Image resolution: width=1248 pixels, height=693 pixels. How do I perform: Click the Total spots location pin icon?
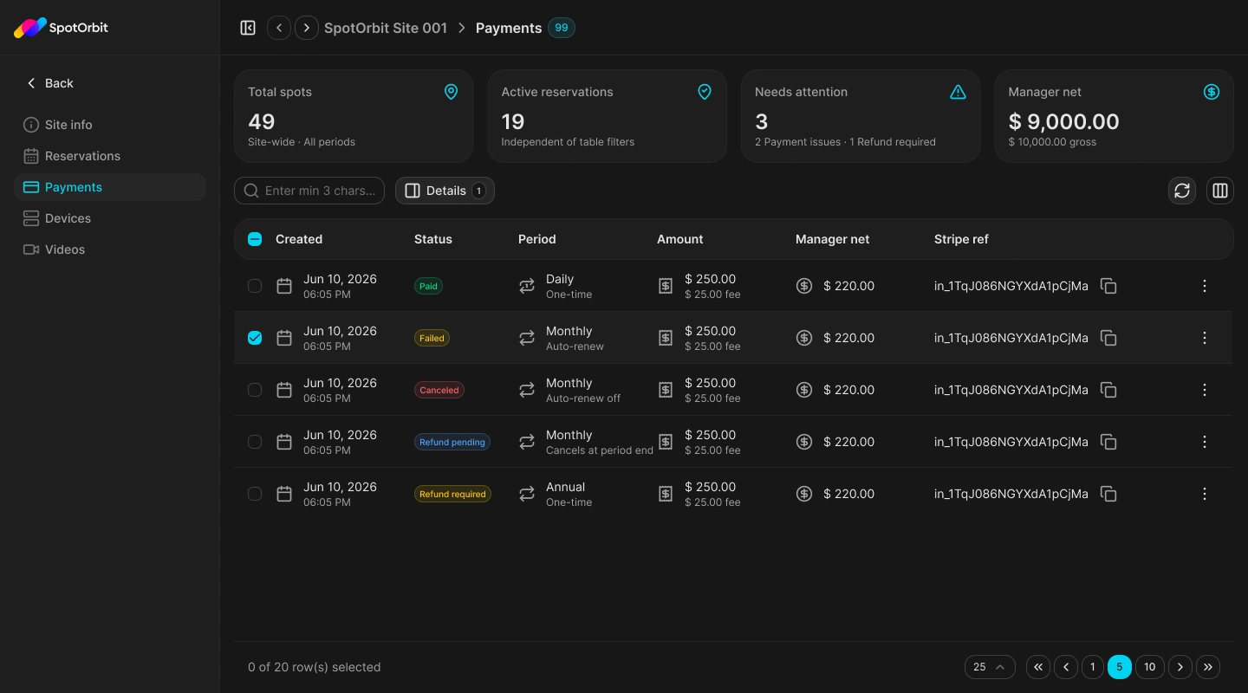(x=451, y=92)
